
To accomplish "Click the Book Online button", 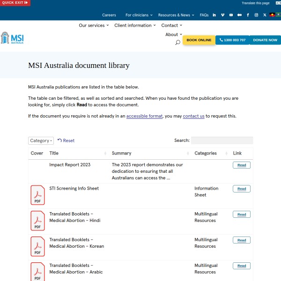I will click(x=199, y=40).
